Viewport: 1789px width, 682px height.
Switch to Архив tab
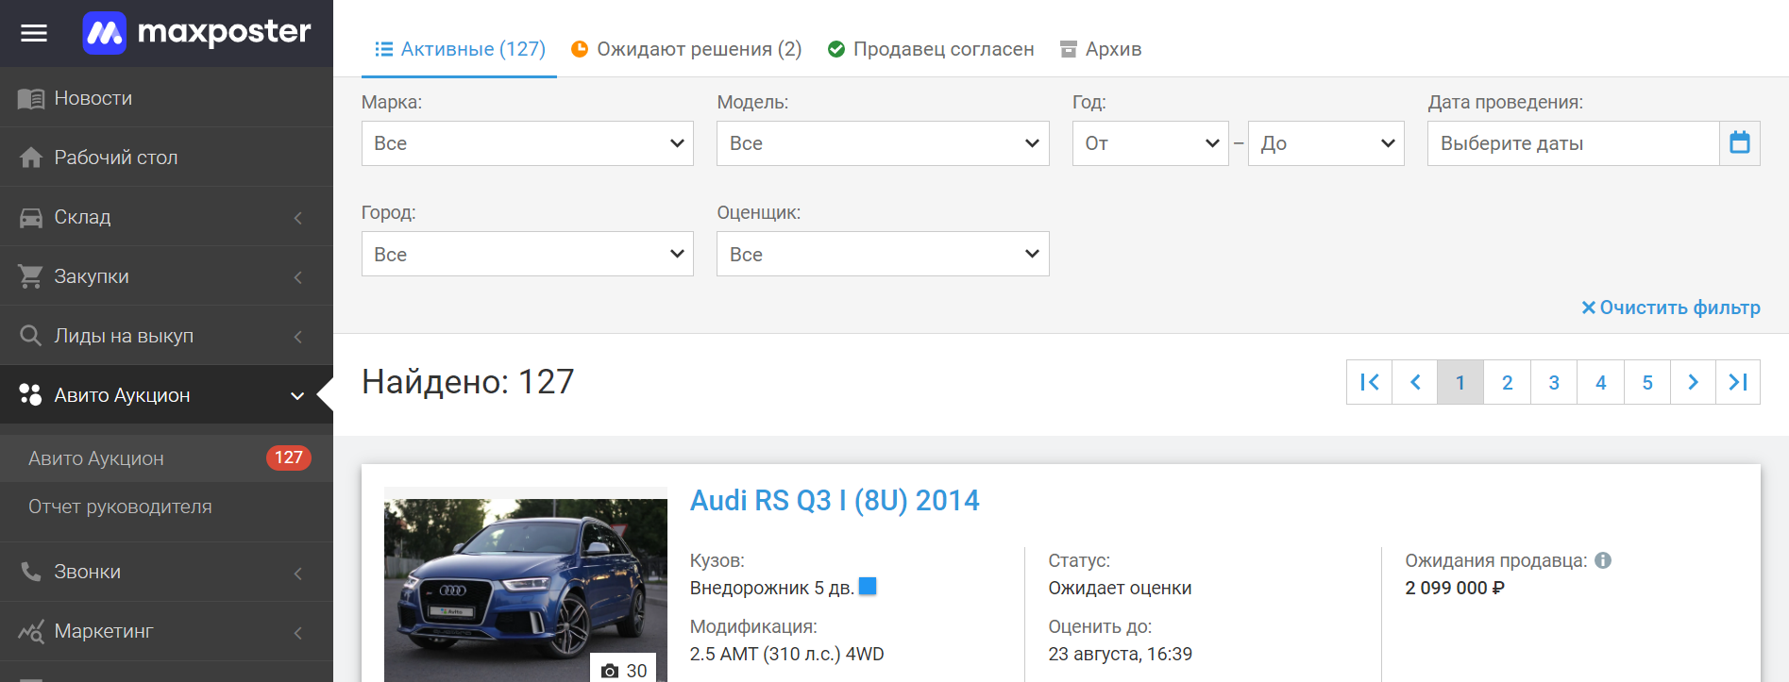pyautogui.click(x=1101, y=49)
